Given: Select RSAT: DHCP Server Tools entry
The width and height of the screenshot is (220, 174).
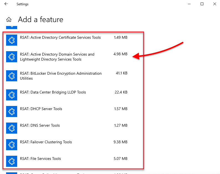Looking at the screenshot, I should point(41,109).
